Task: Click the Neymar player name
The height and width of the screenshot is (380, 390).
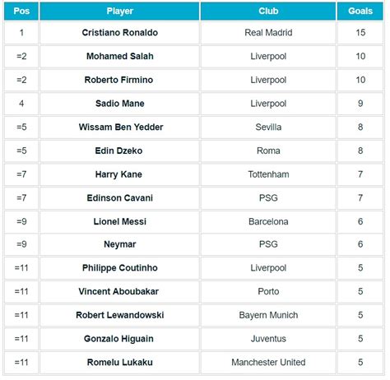Action: [120, 244]
